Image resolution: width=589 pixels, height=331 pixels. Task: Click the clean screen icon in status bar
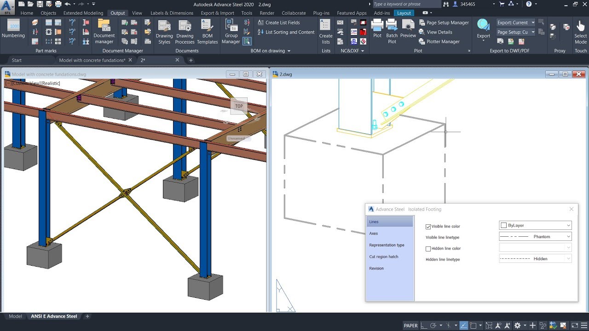575,325
